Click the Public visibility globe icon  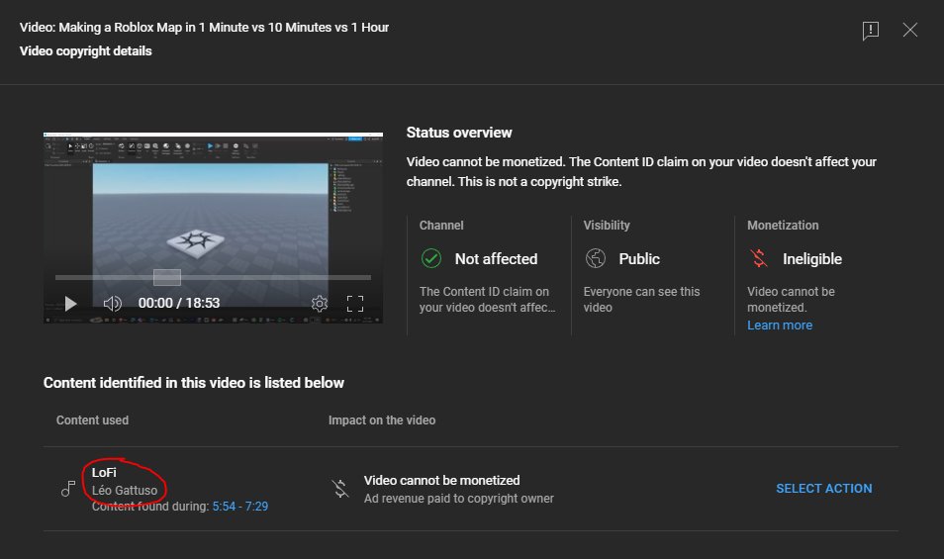click(596, 259)
